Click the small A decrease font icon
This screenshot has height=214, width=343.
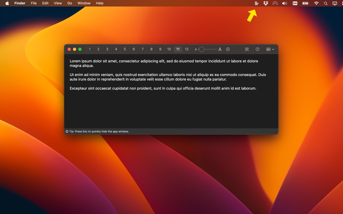[x=196, y=50]
